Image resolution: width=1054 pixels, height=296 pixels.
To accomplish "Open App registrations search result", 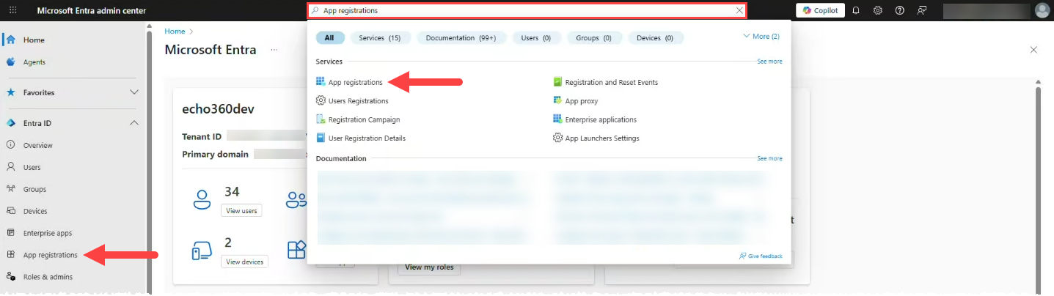I will 355,82.
